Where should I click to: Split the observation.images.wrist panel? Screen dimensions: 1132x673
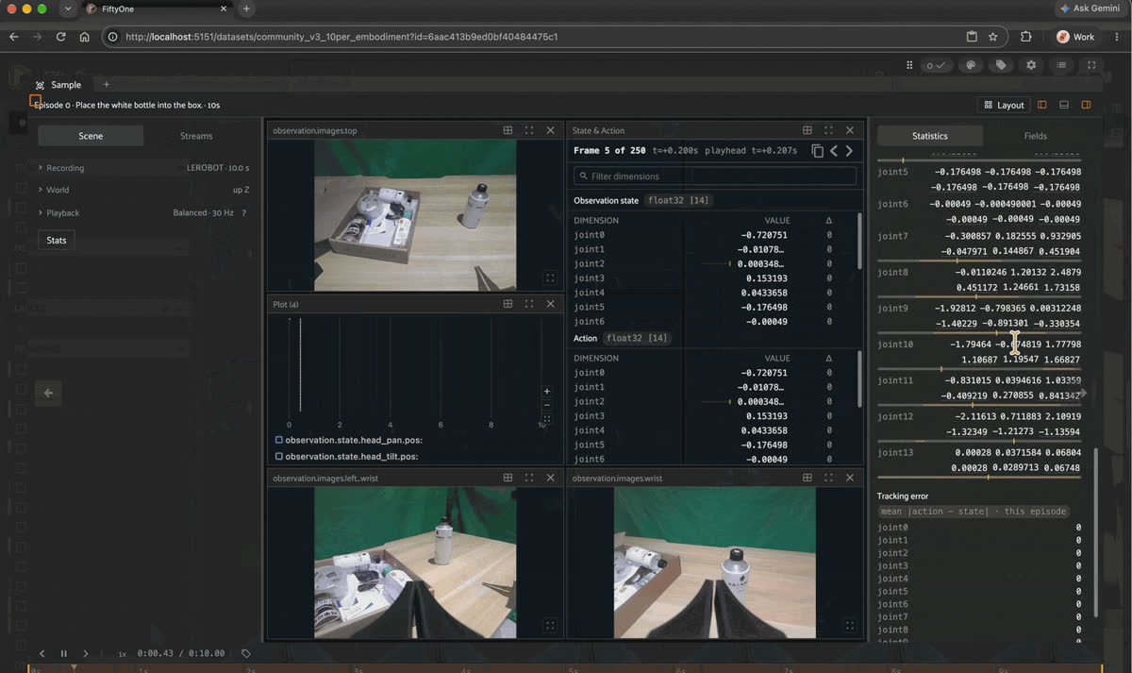tap(807, 478)
